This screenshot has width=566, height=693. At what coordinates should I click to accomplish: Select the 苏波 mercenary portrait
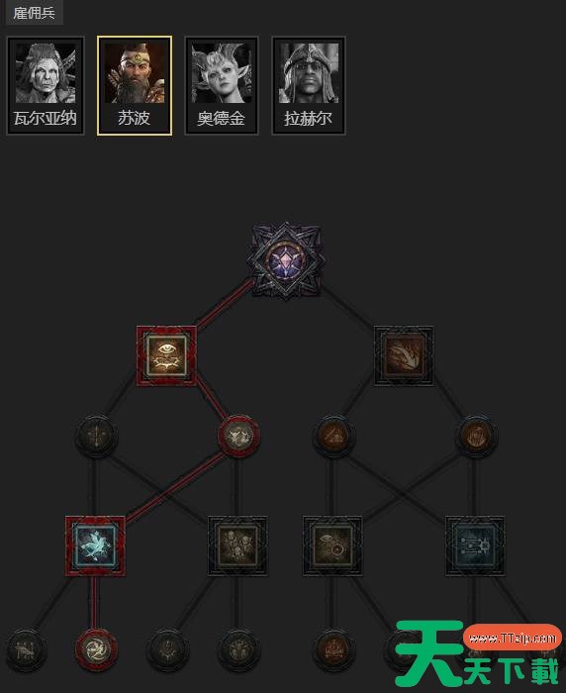coord(135,85)
